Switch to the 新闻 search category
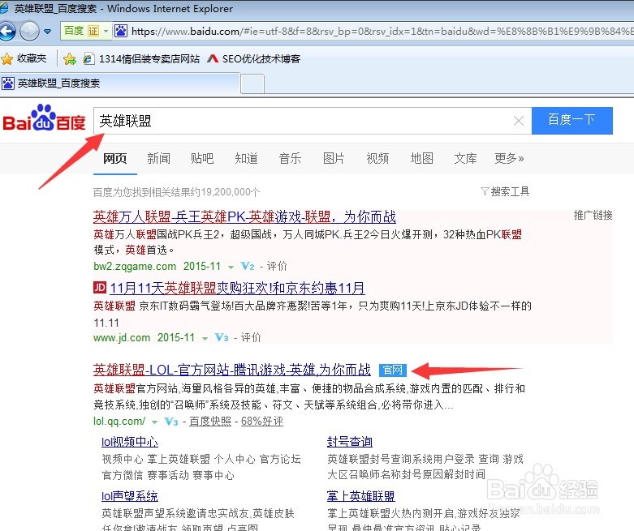Screen dimensions: 634x531 [x=158, y=158]
